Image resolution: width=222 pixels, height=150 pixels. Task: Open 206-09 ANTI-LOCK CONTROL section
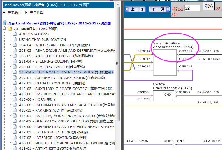56,56
